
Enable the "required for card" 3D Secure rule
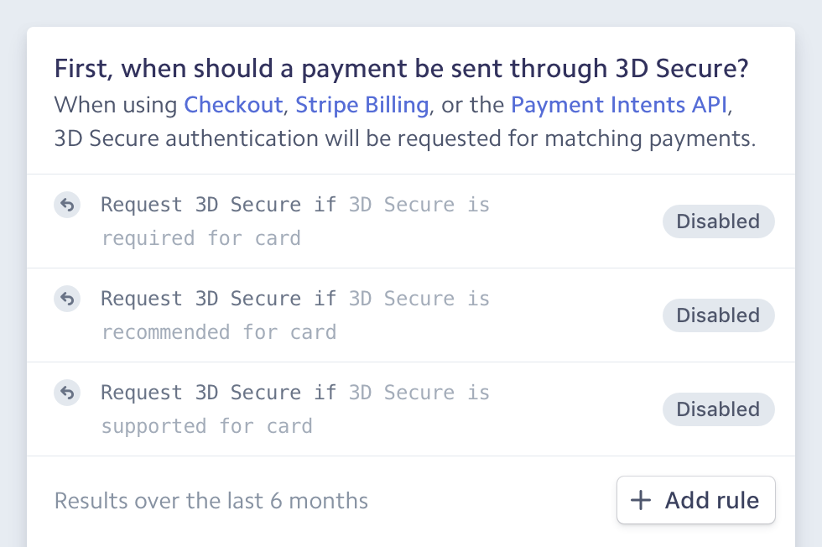718,221
